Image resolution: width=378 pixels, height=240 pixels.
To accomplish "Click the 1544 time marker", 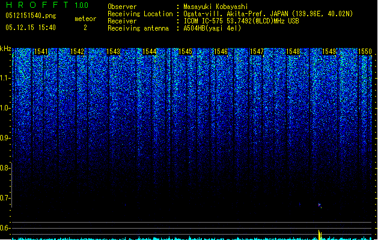I will pos(149,52).
